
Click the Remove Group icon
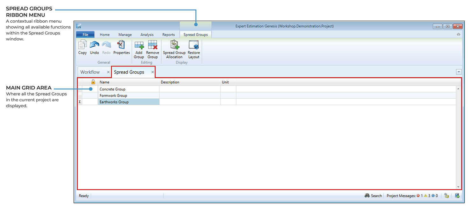point(152,50)
